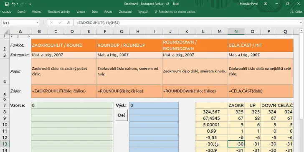Click the Enter checkmark formula bar icon
This screenshot has height=152, width=304.
point(60,23)
